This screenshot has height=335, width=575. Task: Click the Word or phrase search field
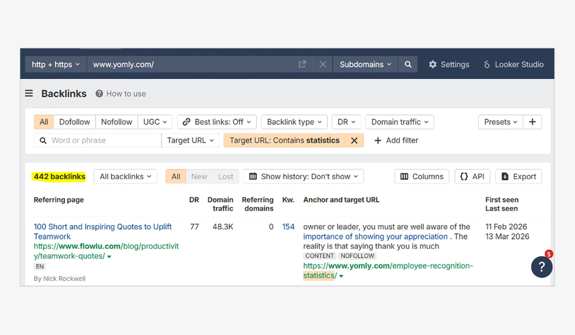(x=102, y=140)
